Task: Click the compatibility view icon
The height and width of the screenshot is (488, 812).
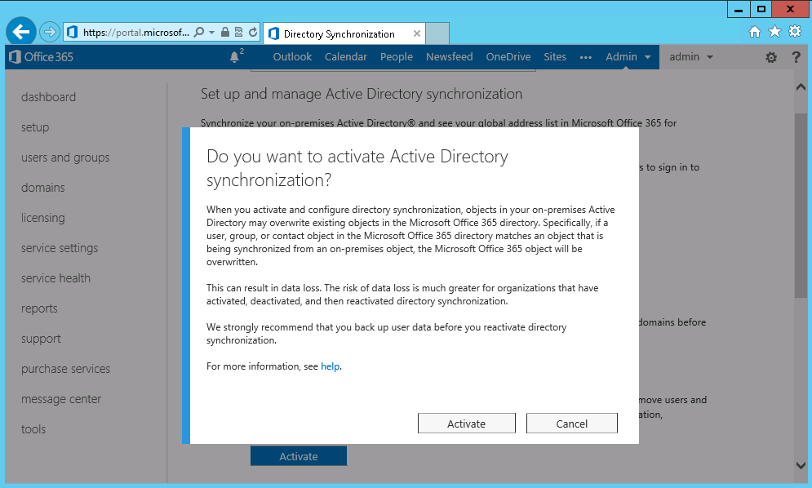Action: tap(239, 32)
